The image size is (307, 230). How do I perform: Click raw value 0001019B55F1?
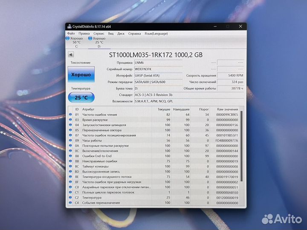coord(227,135)
